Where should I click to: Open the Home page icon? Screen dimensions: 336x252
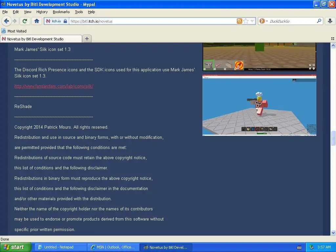click(x=37, y=21)
